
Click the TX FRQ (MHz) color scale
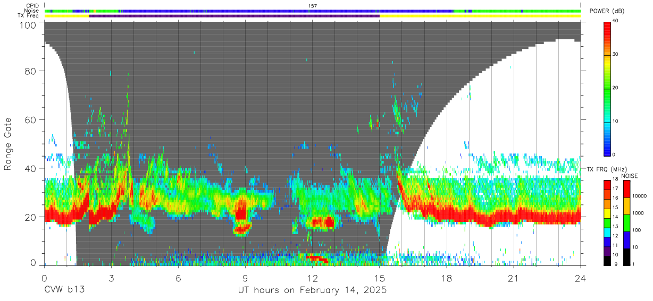coord(607,222)
